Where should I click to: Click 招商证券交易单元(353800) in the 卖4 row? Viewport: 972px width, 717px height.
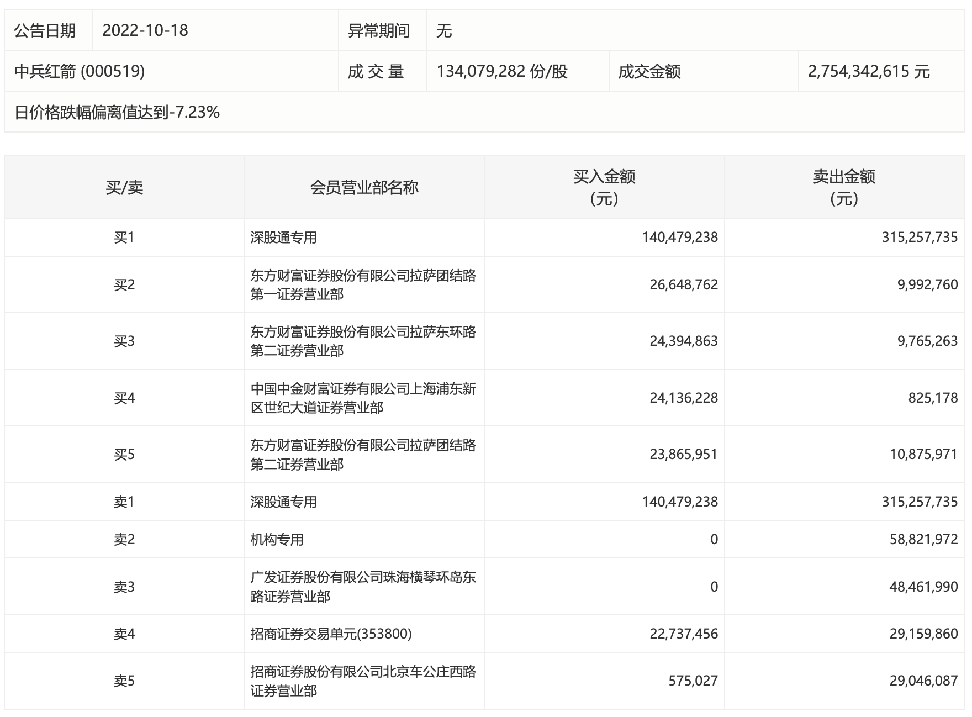coord(331,634)
